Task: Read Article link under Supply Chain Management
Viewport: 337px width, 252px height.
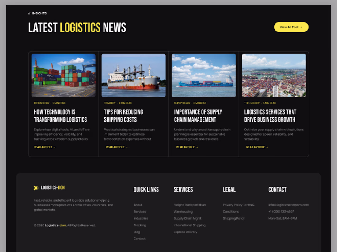Action: (x=187, y=147)
